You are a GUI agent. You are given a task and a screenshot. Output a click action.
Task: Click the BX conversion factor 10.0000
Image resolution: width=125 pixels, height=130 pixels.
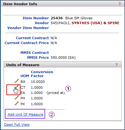38,82
